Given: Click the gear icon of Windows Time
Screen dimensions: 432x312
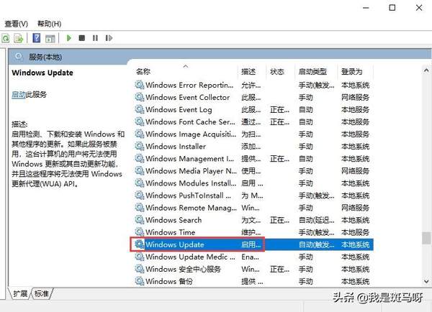Looking at the screenshot, I should [x=140, y=232].
